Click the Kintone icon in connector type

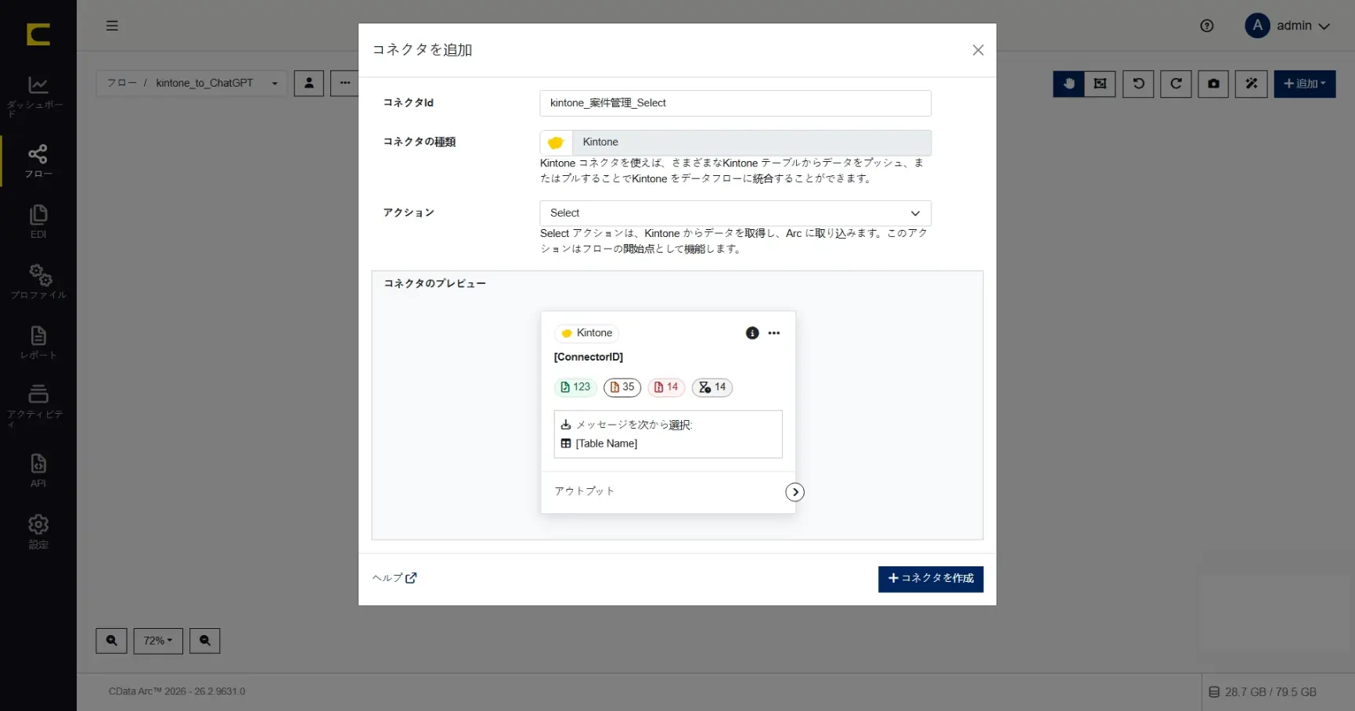tap(556, 142)
